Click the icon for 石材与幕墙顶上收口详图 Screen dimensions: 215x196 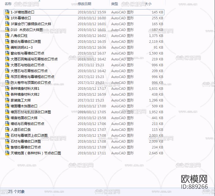click(x=7, y=136)
